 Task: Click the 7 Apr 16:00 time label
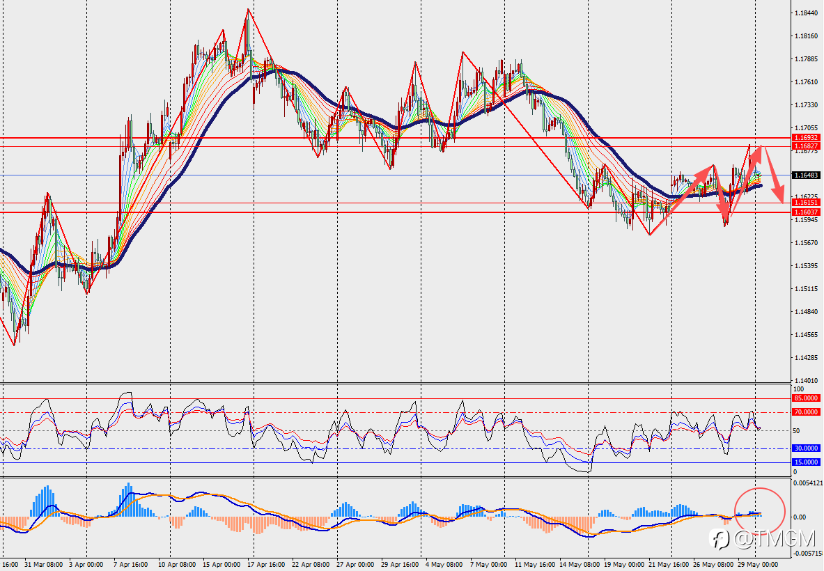[131, 565]
